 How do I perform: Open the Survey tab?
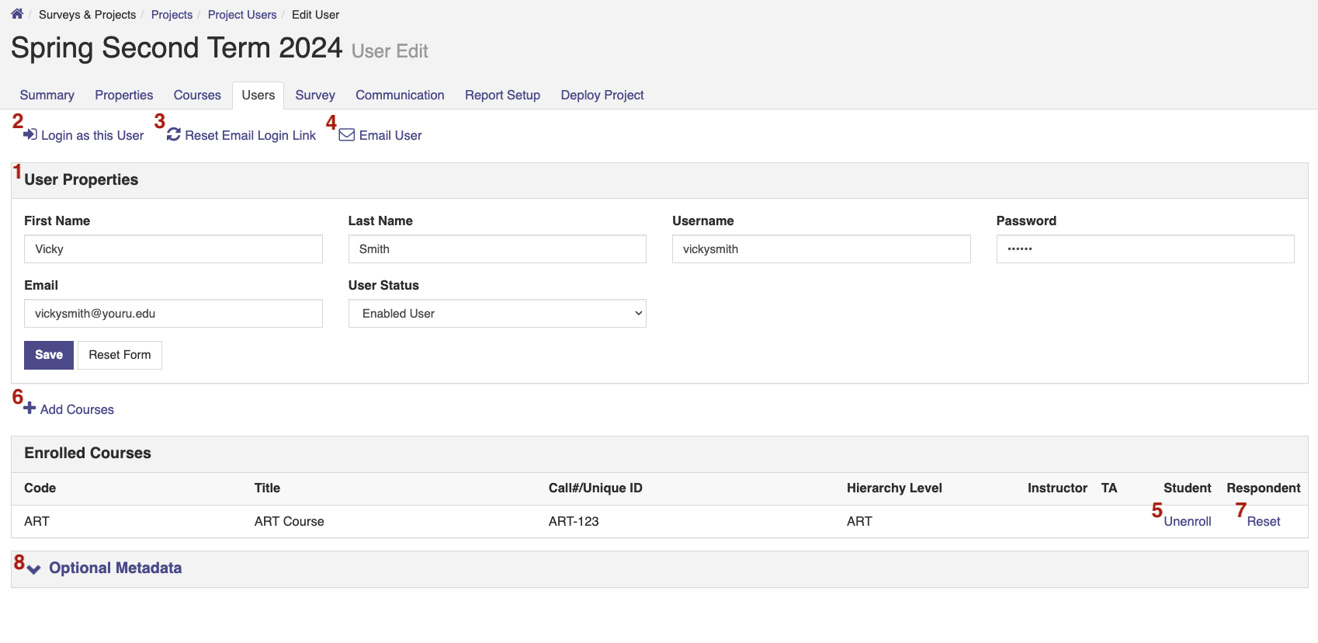point(315,95)
